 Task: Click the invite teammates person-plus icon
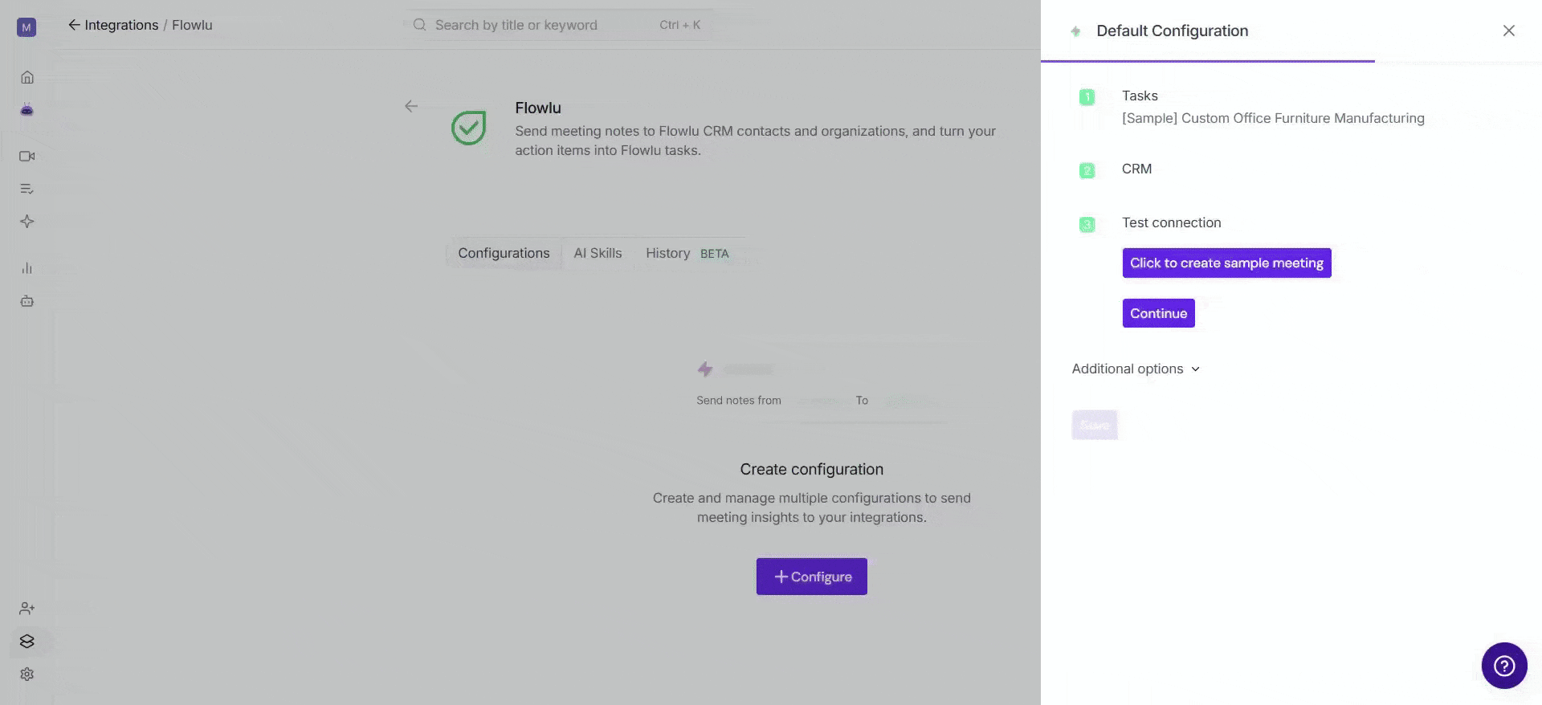[27, 609]
